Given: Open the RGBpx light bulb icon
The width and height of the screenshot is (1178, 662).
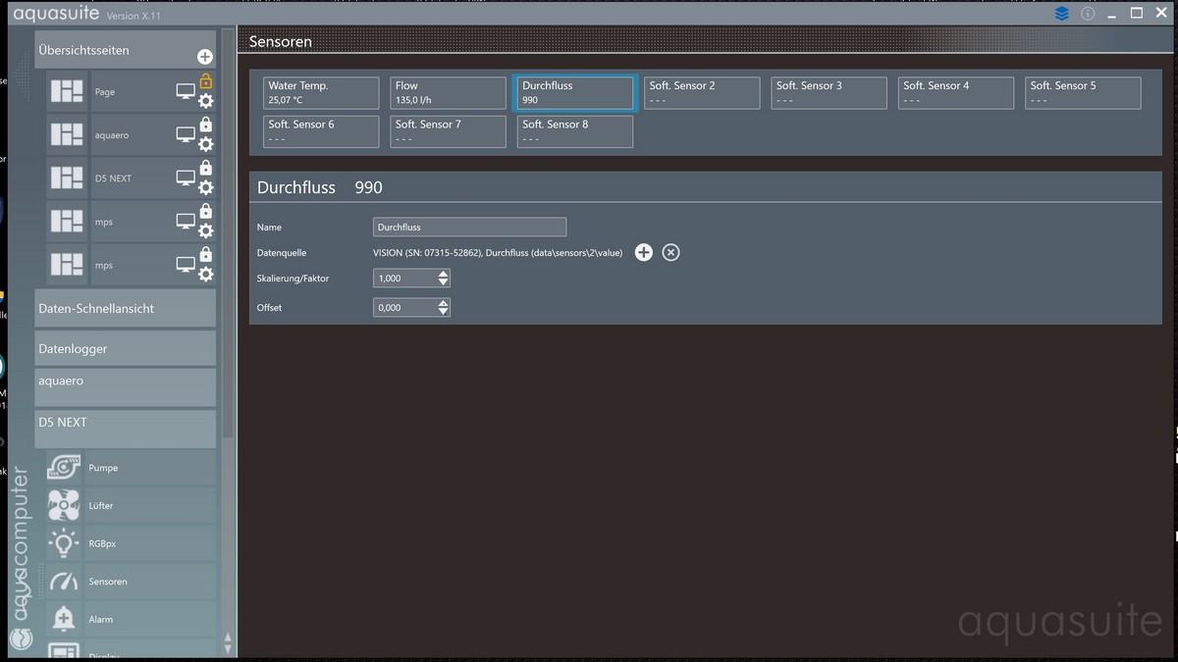Looking at the screenshot, I should [x=65, y=543].
